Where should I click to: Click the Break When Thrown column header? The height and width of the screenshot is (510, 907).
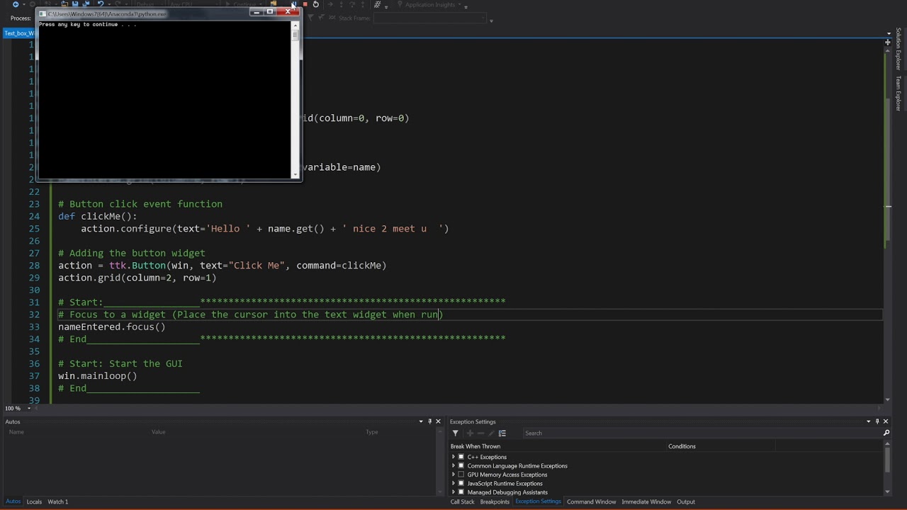click(x=475, y=446)
